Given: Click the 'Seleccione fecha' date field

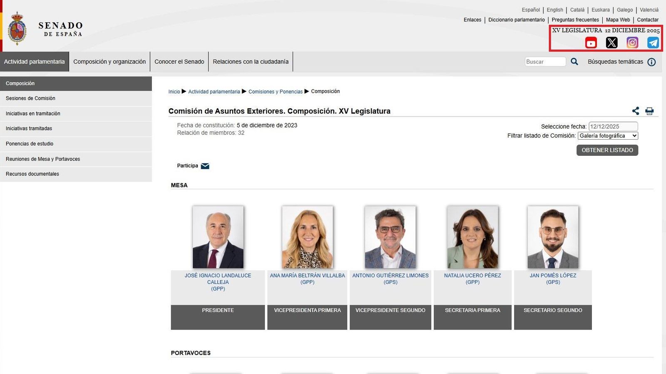Looking at the screenshot, I should click(x=612, y=126).
